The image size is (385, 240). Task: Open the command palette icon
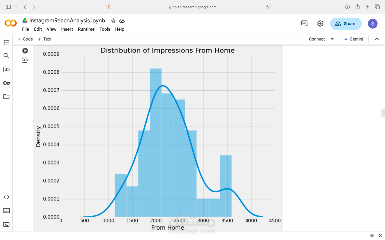click(x=6, y=211)
